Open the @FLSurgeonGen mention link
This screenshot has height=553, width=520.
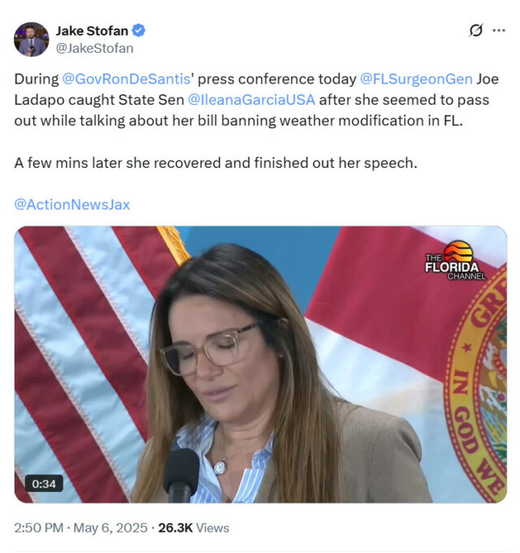416,79
